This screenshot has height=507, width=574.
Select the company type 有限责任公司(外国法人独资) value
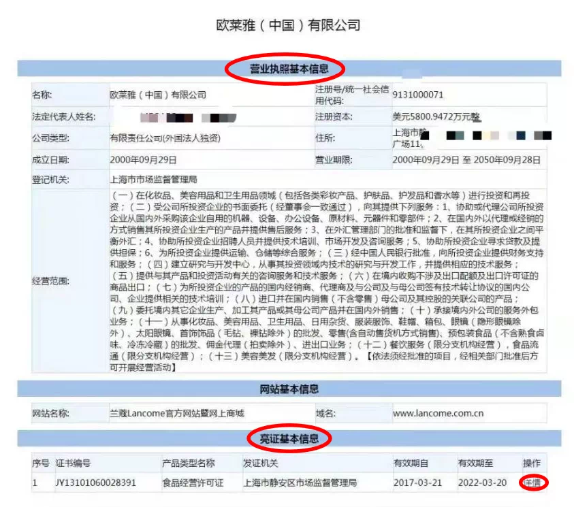coord(165,138)
